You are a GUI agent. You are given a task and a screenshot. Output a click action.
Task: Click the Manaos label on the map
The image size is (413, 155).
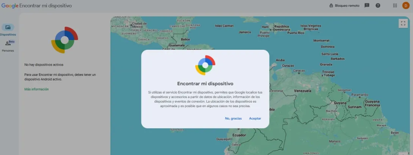point(335,141)
